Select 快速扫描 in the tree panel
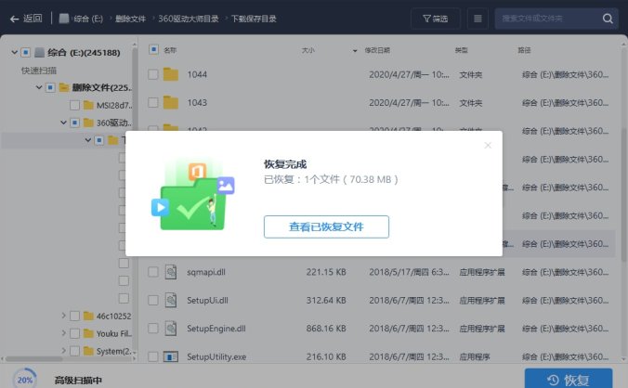Screen dimensions: 628x388 [39, 71]
